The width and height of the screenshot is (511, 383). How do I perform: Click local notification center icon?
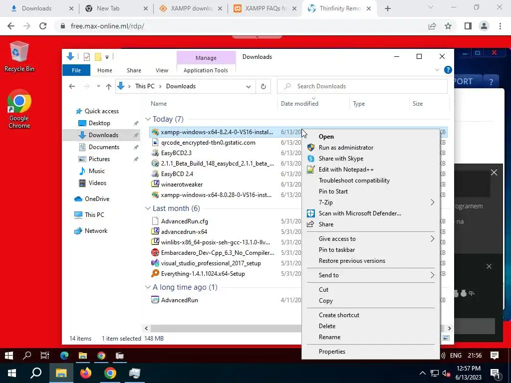[495, 374]
